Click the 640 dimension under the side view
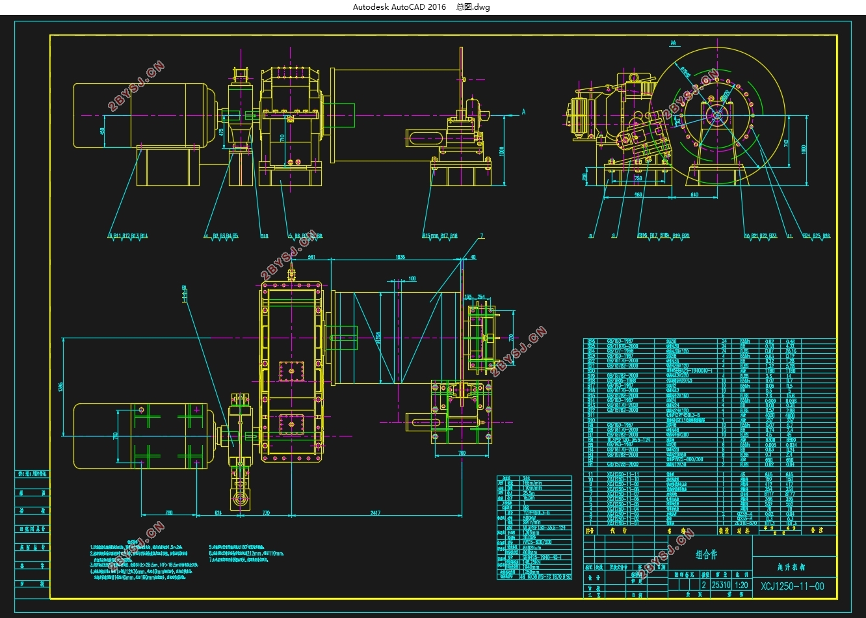The width and height of the screenshot is (866, 618). [x=694, y=195]
